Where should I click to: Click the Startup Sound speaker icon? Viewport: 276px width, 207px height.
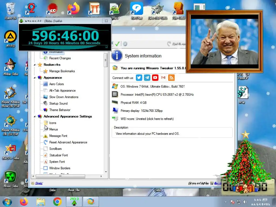tap(46, 103)
